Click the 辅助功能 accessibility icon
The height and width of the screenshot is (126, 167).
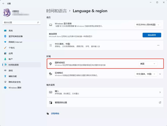click(x=5, y=76)
